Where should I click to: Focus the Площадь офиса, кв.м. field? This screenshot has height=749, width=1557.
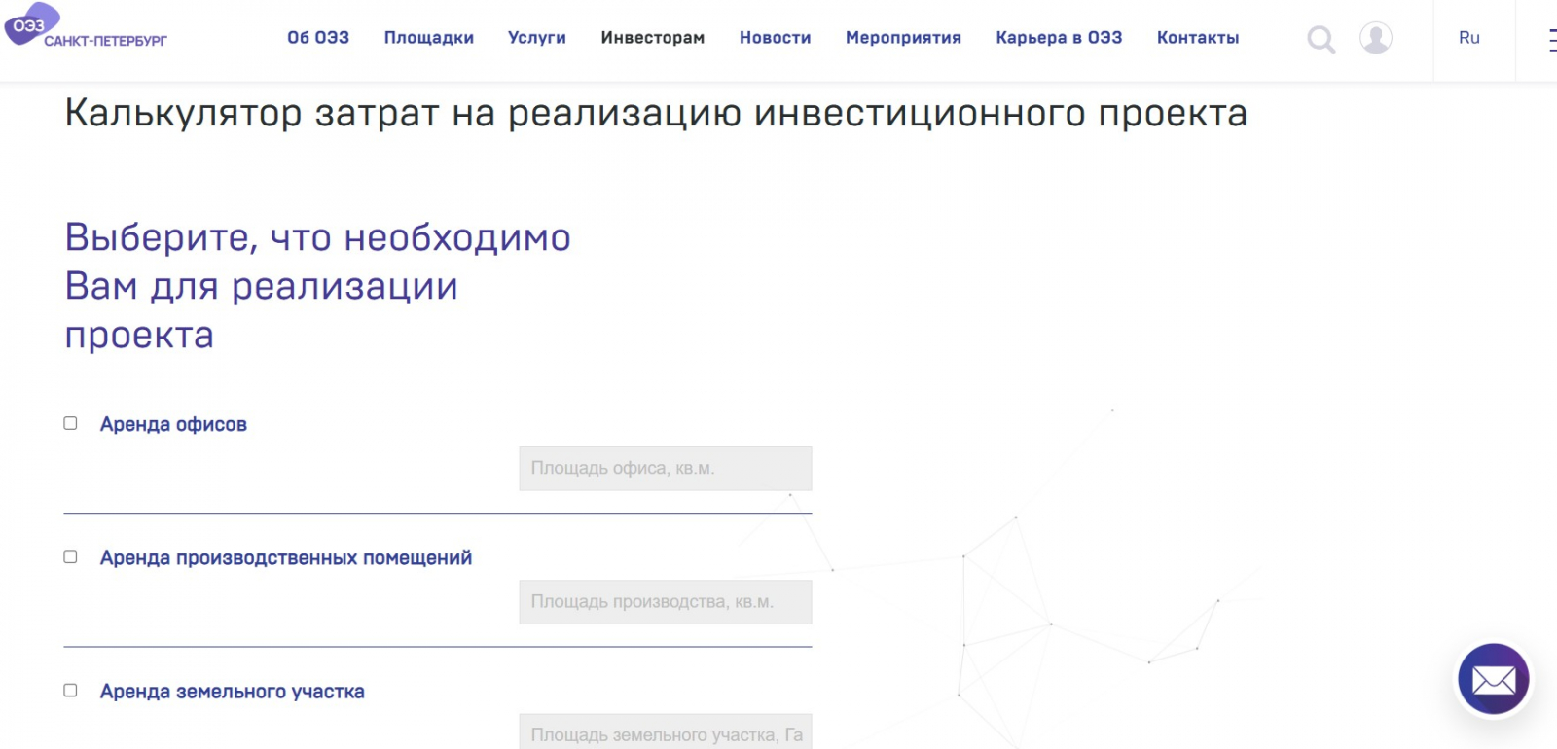(666, 469)
